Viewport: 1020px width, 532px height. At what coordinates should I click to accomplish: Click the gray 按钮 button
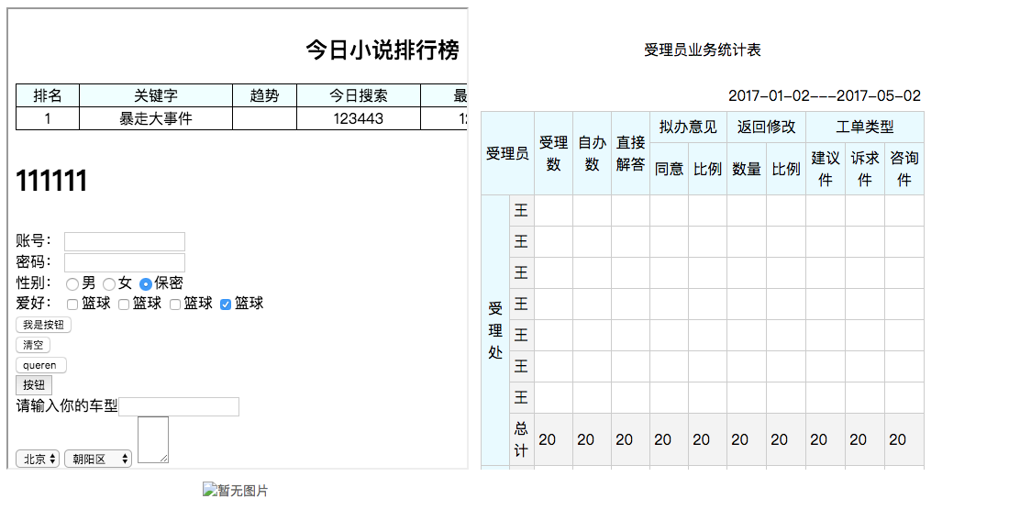coord(34,385)
